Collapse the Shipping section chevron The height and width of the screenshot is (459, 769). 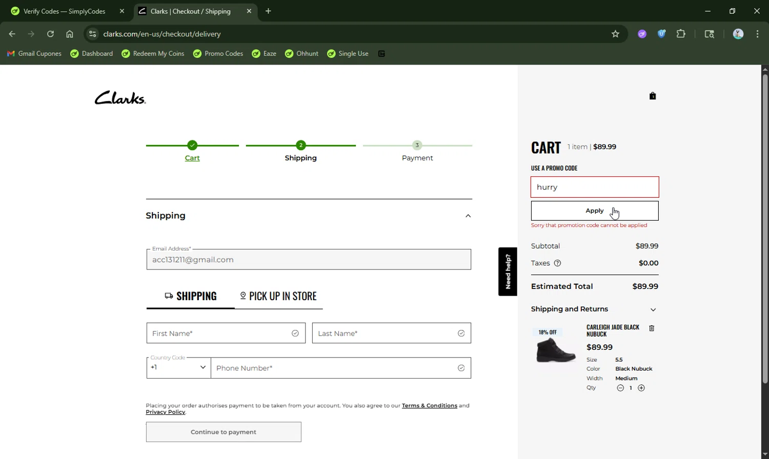coord(468,216)
